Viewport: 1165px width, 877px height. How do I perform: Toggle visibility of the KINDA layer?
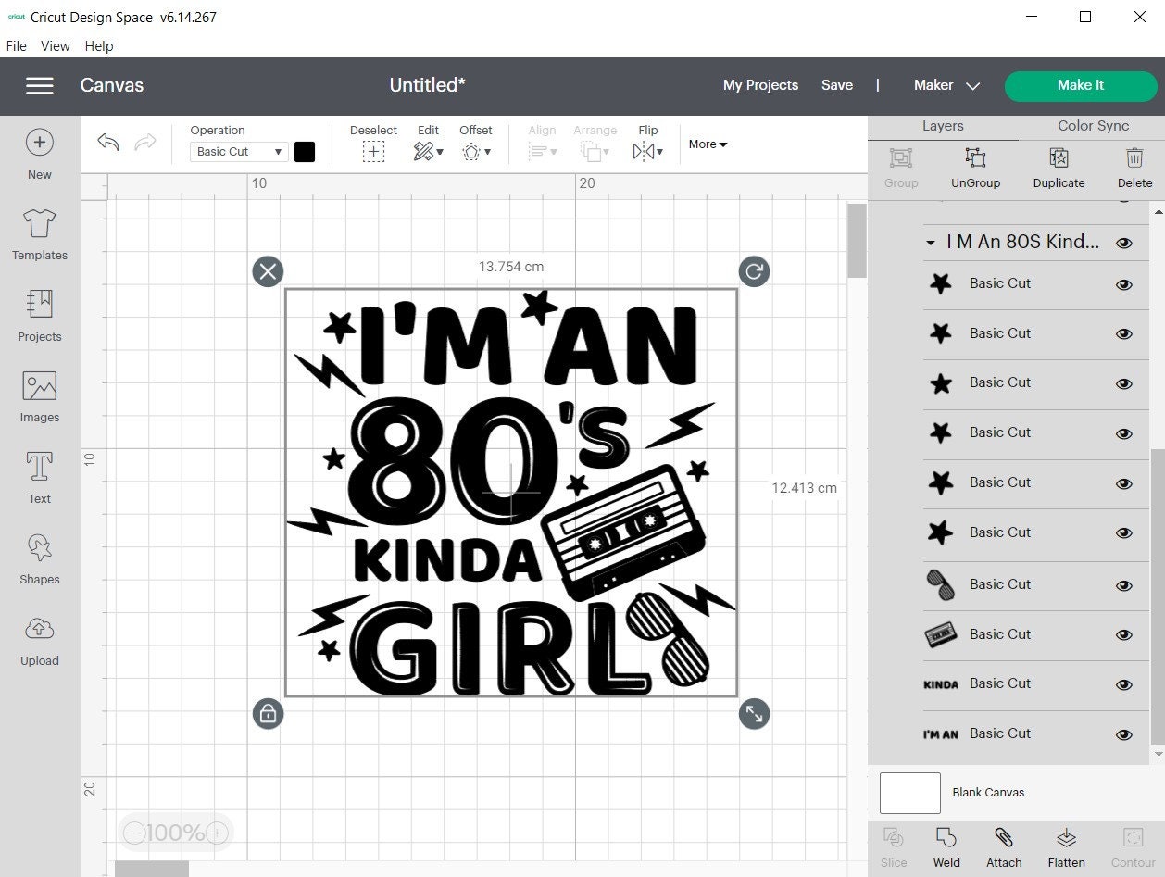click(x=1123, y=683)
